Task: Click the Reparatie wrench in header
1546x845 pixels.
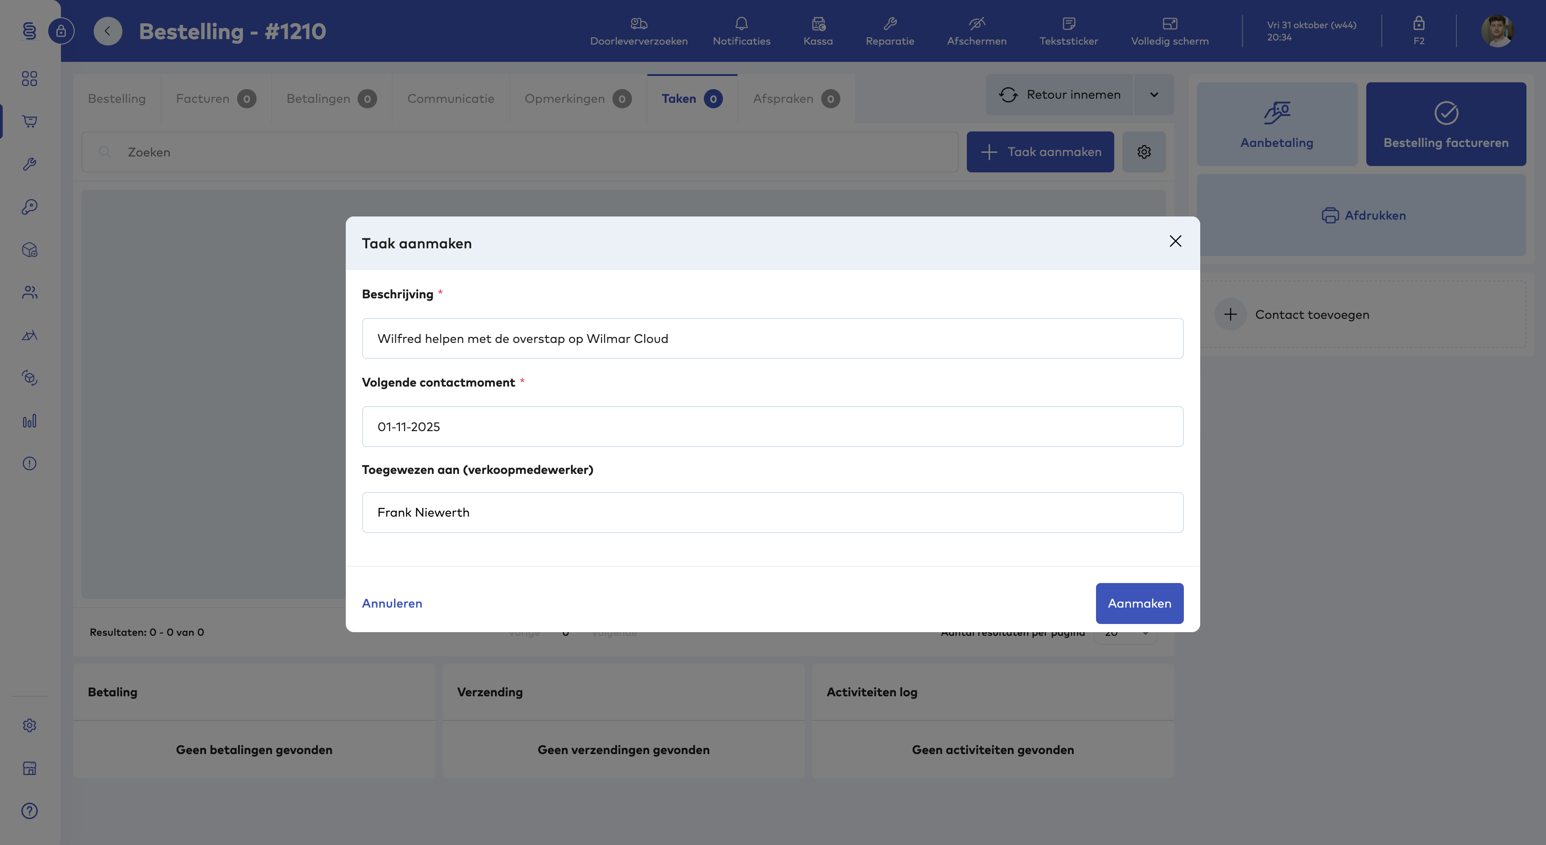Action: pos(889,30)
